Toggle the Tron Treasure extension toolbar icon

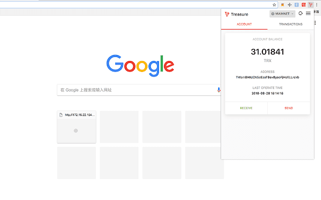pyautogui.click(x=310, y=4)
